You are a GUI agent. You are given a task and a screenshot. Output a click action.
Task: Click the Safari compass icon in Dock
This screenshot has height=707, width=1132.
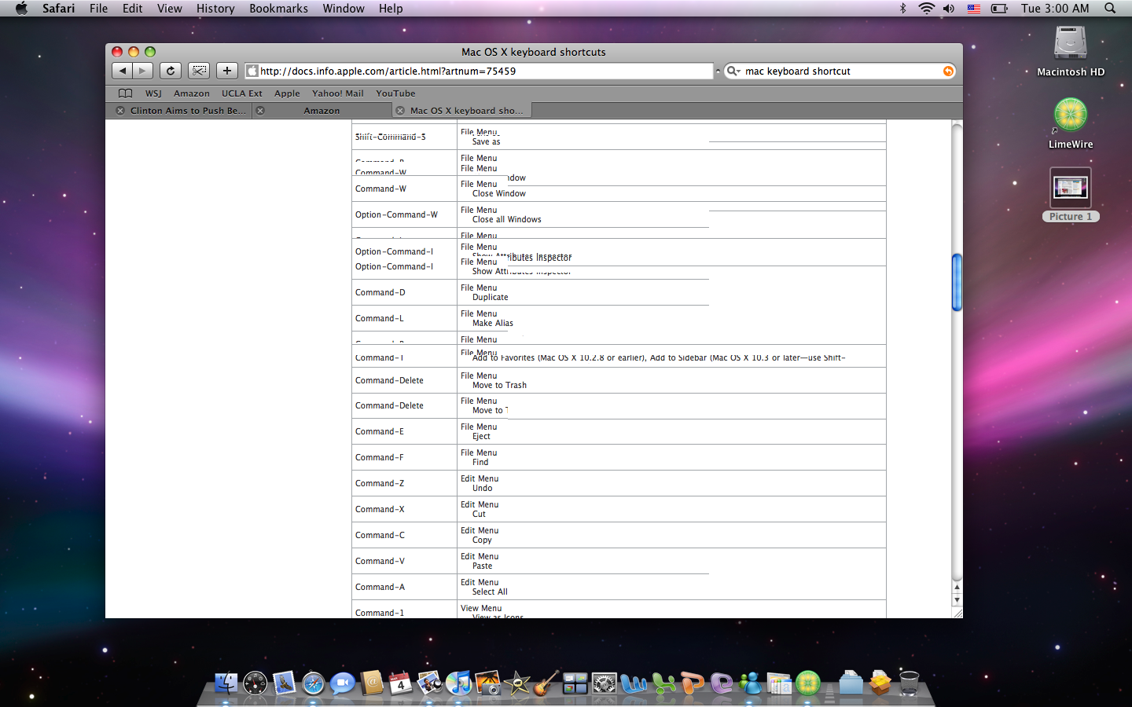[314, 683]
